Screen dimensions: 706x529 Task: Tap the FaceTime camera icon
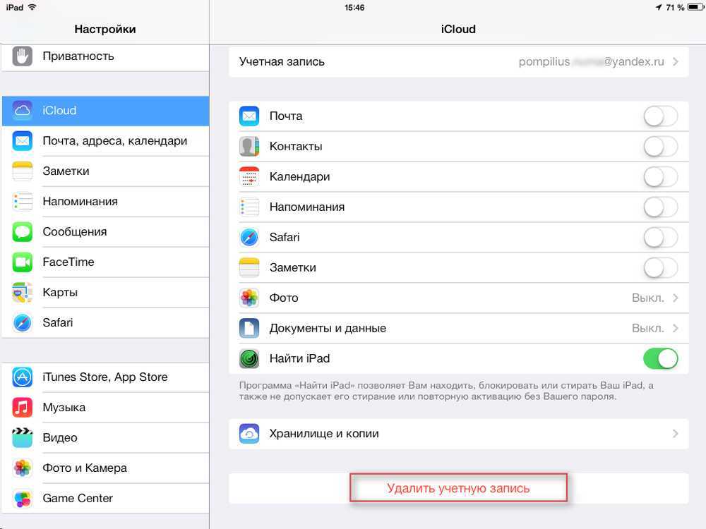[22, 262]
